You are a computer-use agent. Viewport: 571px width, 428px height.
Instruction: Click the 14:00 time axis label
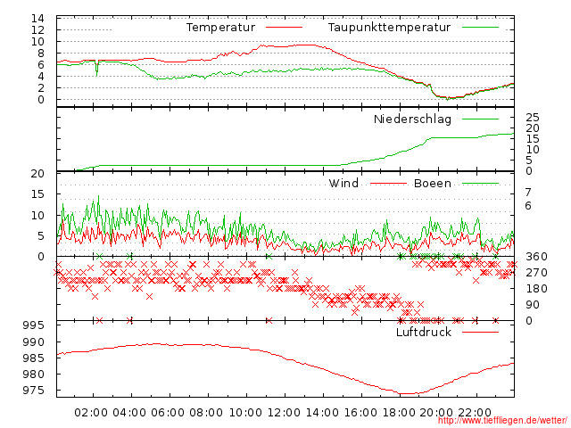[x=322, y=413]
